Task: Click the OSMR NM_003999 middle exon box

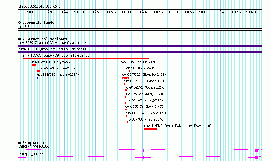Action: click(143, 158)
